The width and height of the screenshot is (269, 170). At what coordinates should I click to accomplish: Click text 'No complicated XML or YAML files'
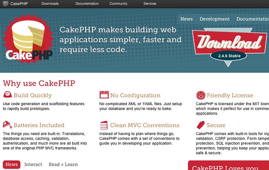point(131,104)
